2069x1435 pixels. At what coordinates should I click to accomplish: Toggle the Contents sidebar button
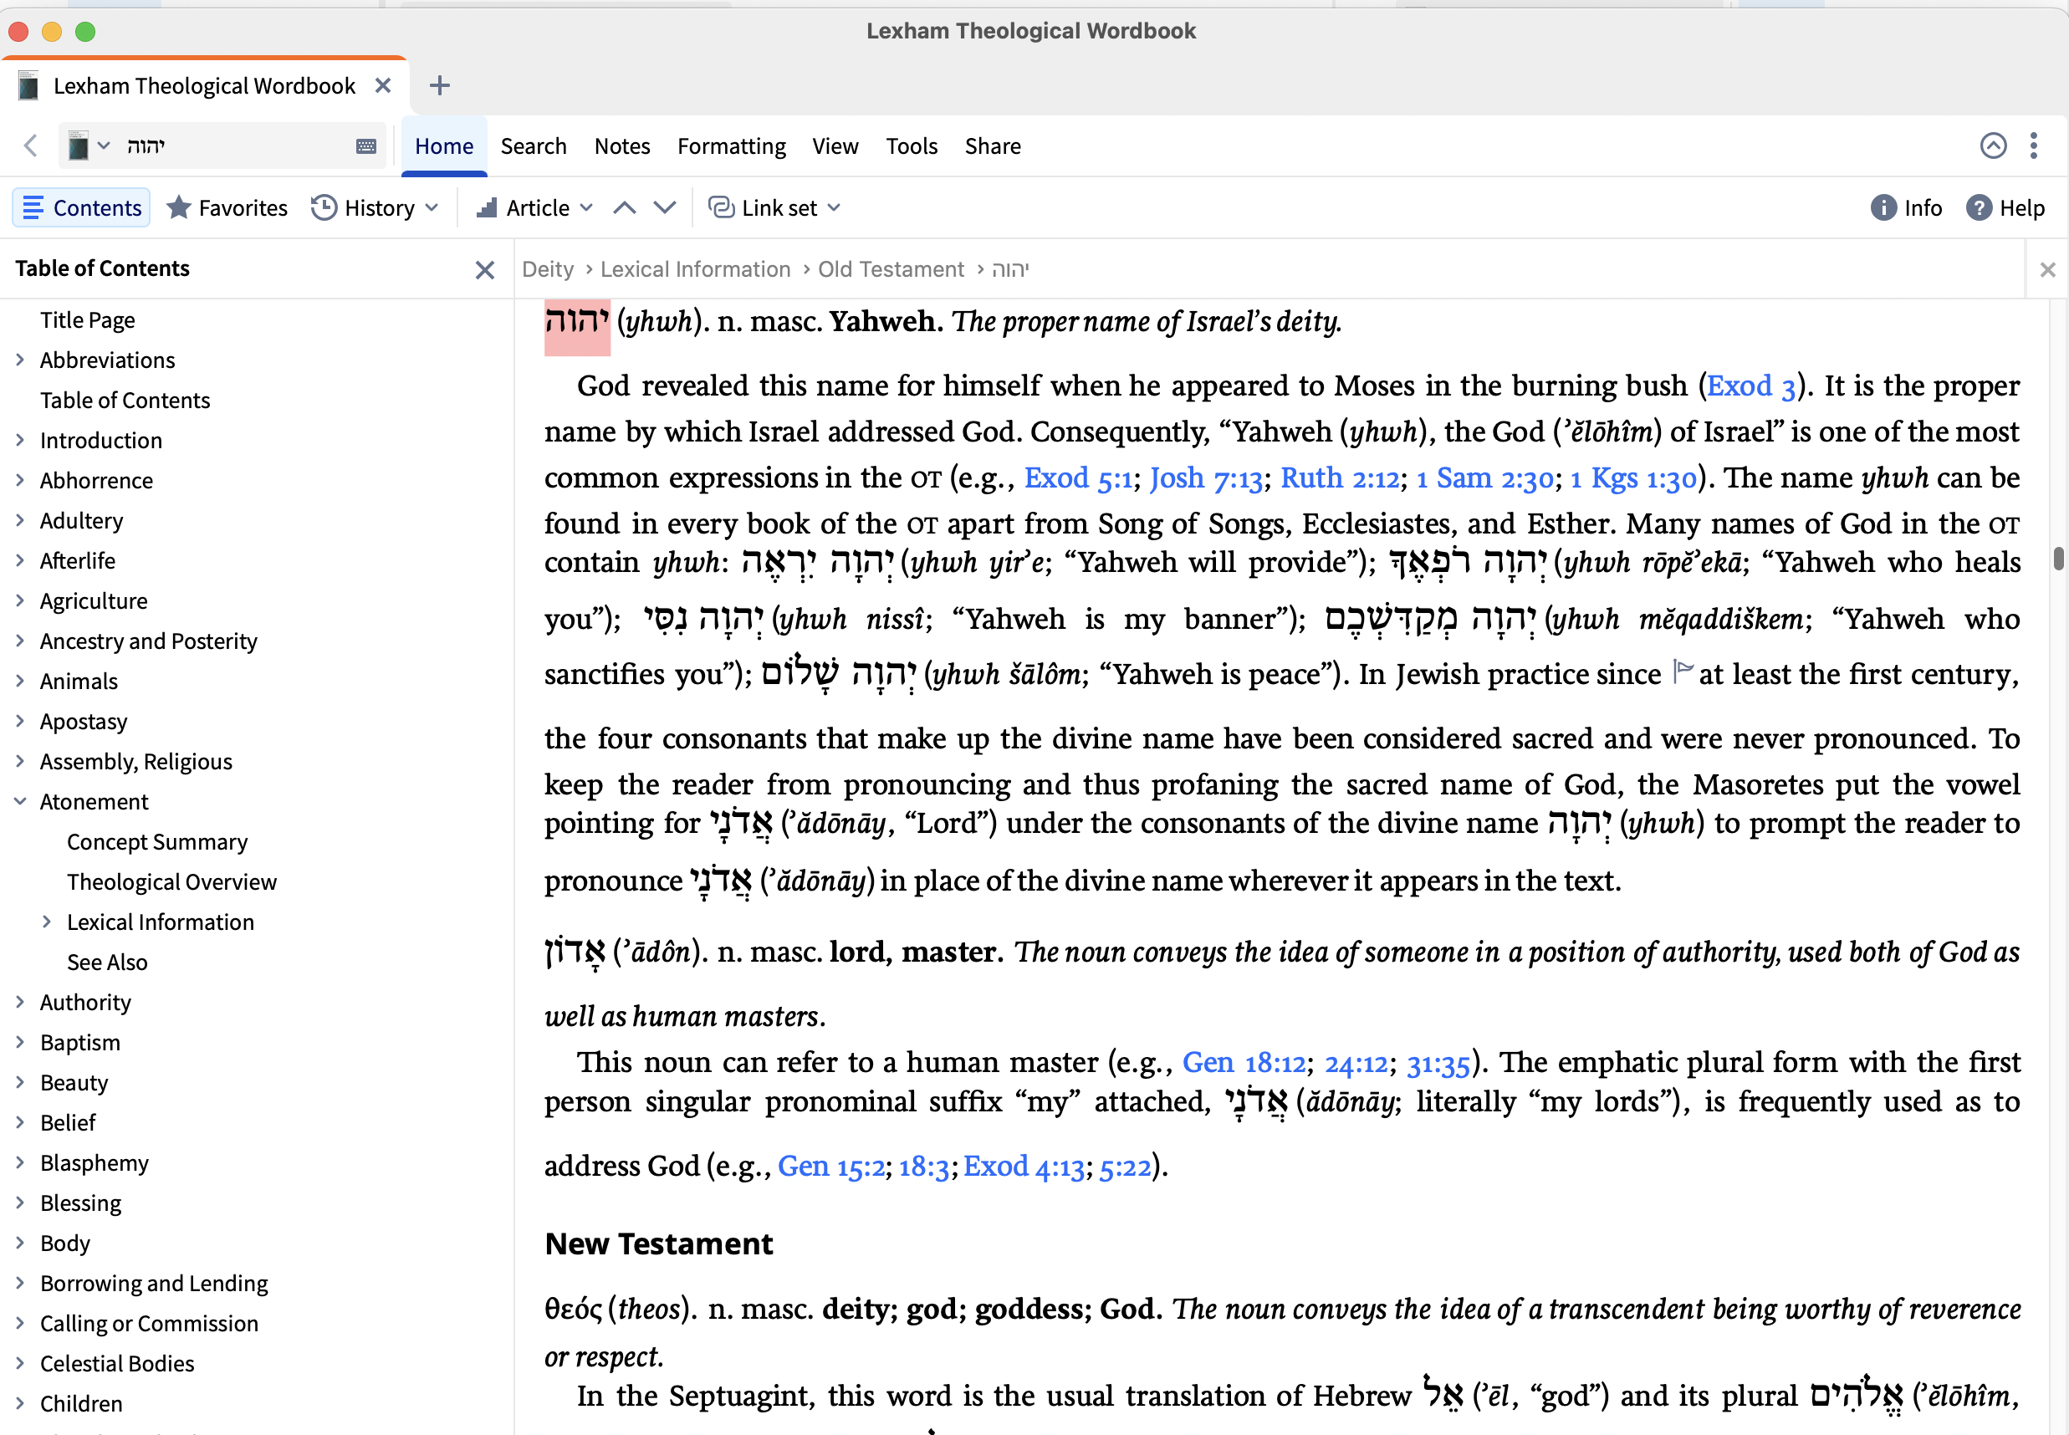coord(81,207)
